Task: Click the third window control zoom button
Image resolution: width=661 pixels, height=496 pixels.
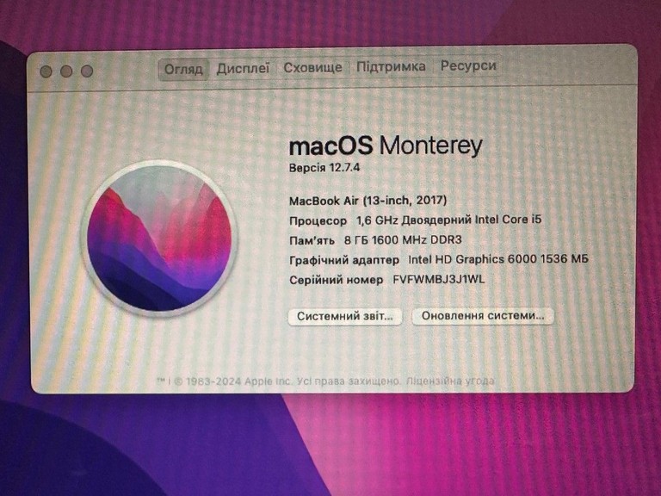Action: click(87, 71)
